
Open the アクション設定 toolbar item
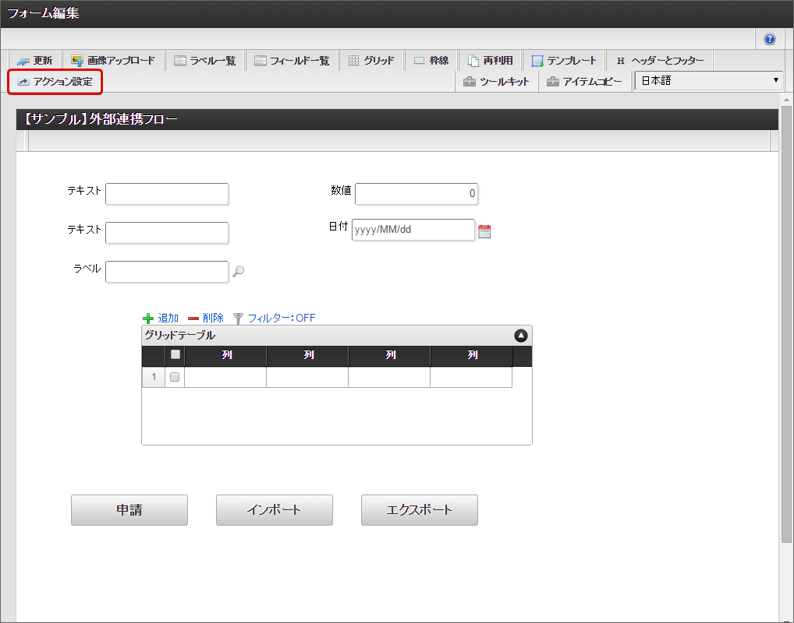pos(55,82)
